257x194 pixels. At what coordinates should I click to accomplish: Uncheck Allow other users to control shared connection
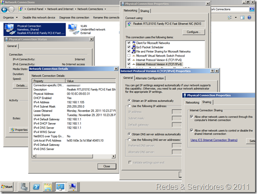click(191, 131)
